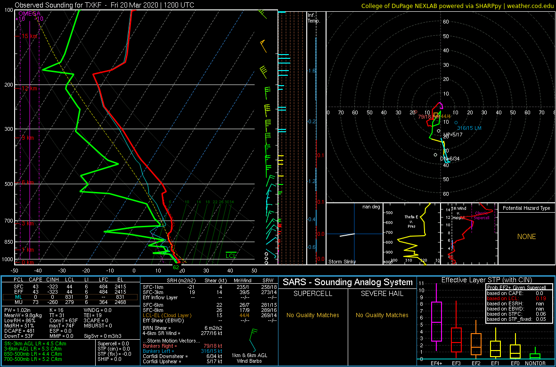Click the '6 km' height label
The width and height of the screenshot is (556, 367).
pos(27,182)
